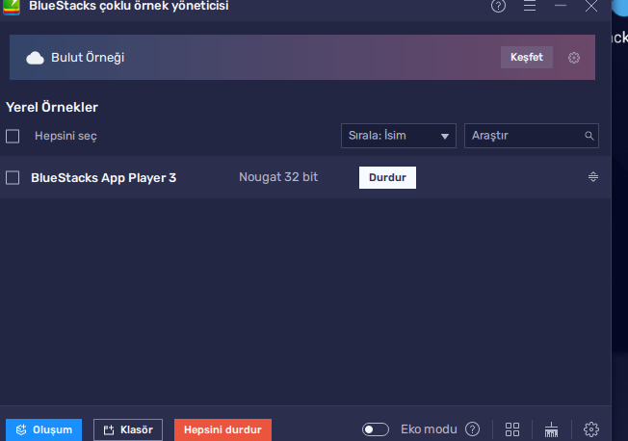Click the BlueStacks App Player 3 name
The image size is (628, 441).
point(104,178)
